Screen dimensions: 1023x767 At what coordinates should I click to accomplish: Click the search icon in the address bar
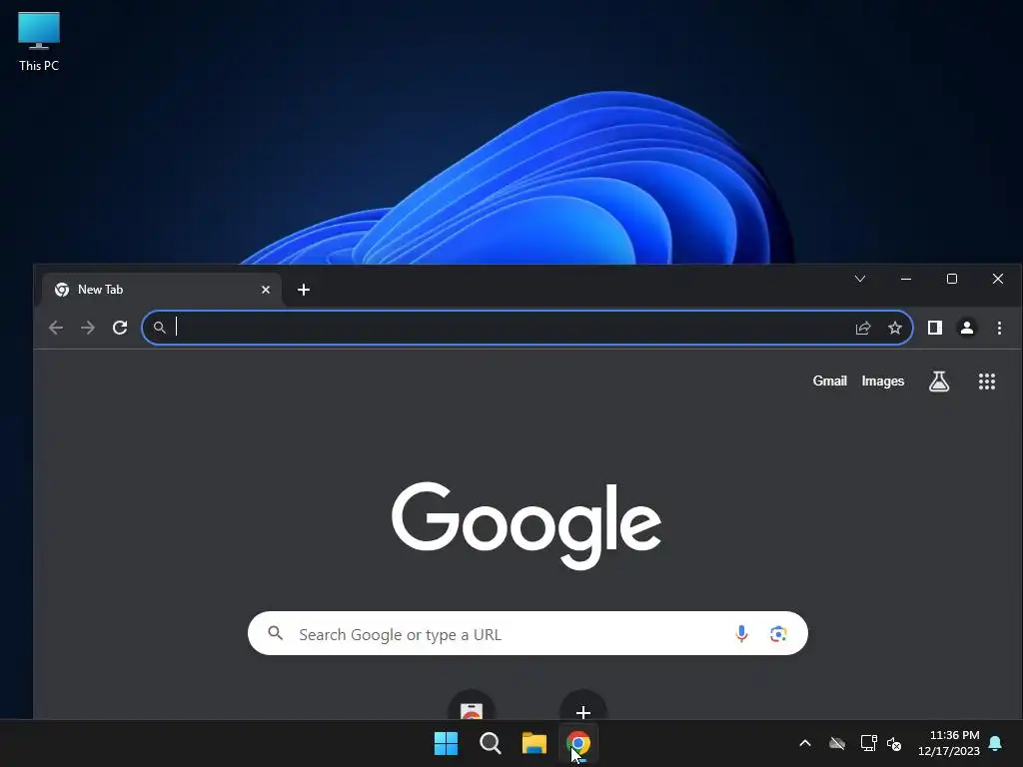[159, 328]
